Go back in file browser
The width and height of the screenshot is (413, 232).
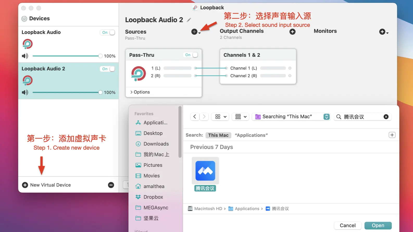pos(195,117)
